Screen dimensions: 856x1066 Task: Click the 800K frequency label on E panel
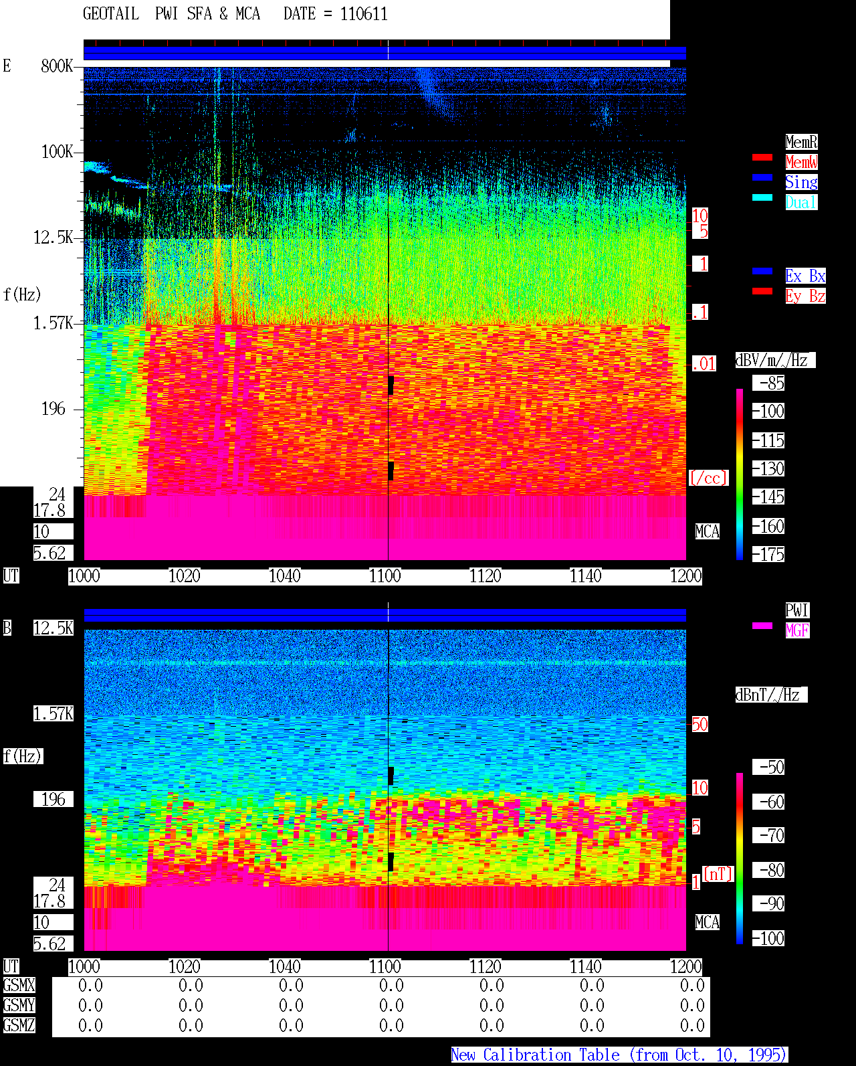pos(57,66)
